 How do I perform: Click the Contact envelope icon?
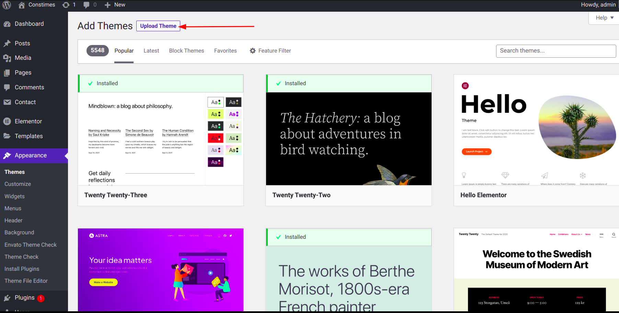(7, 102)
